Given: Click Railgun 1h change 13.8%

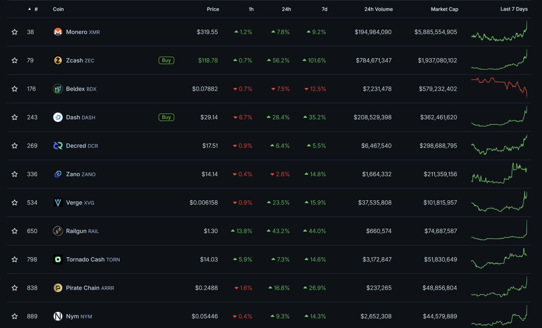Looking at the screenshot, I should tap(242, 231).
